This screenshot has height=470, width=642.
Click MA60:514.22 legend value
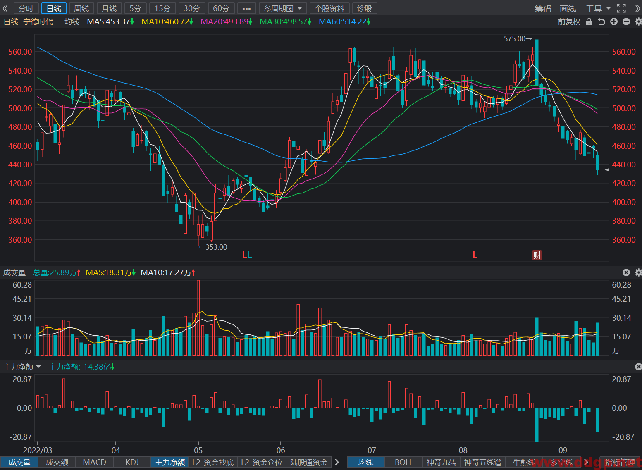345,21
